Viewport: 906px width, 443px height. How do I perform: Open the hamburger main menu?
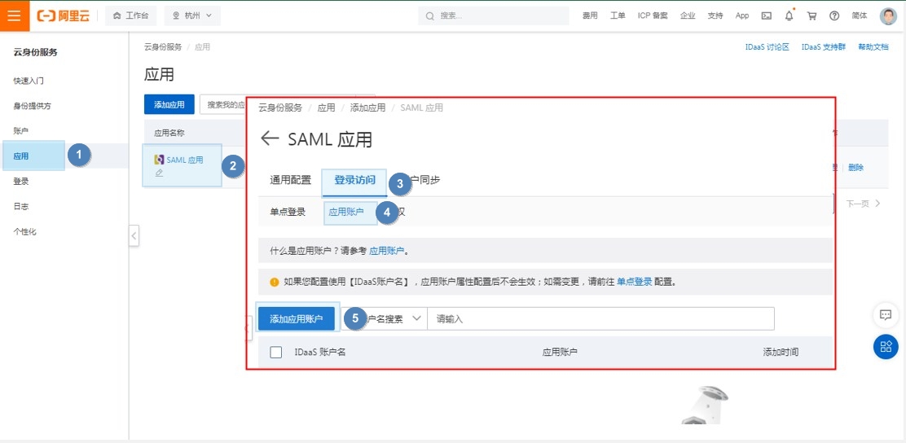[x=15, y=15]
